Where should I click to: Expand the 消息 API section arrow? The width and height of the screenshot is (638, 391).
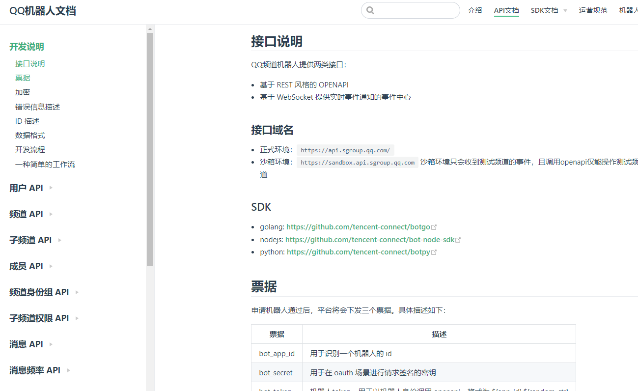[x=51, y=344]
